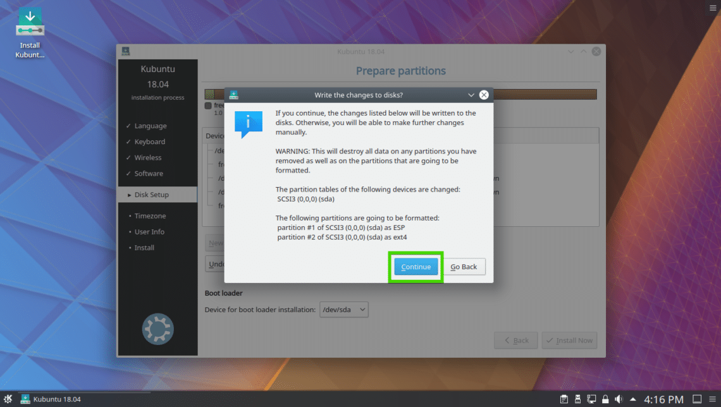The image size is (721, 407).
Task: Click the KDE gear logo in the sidebar
Action: tap(157, 329)
